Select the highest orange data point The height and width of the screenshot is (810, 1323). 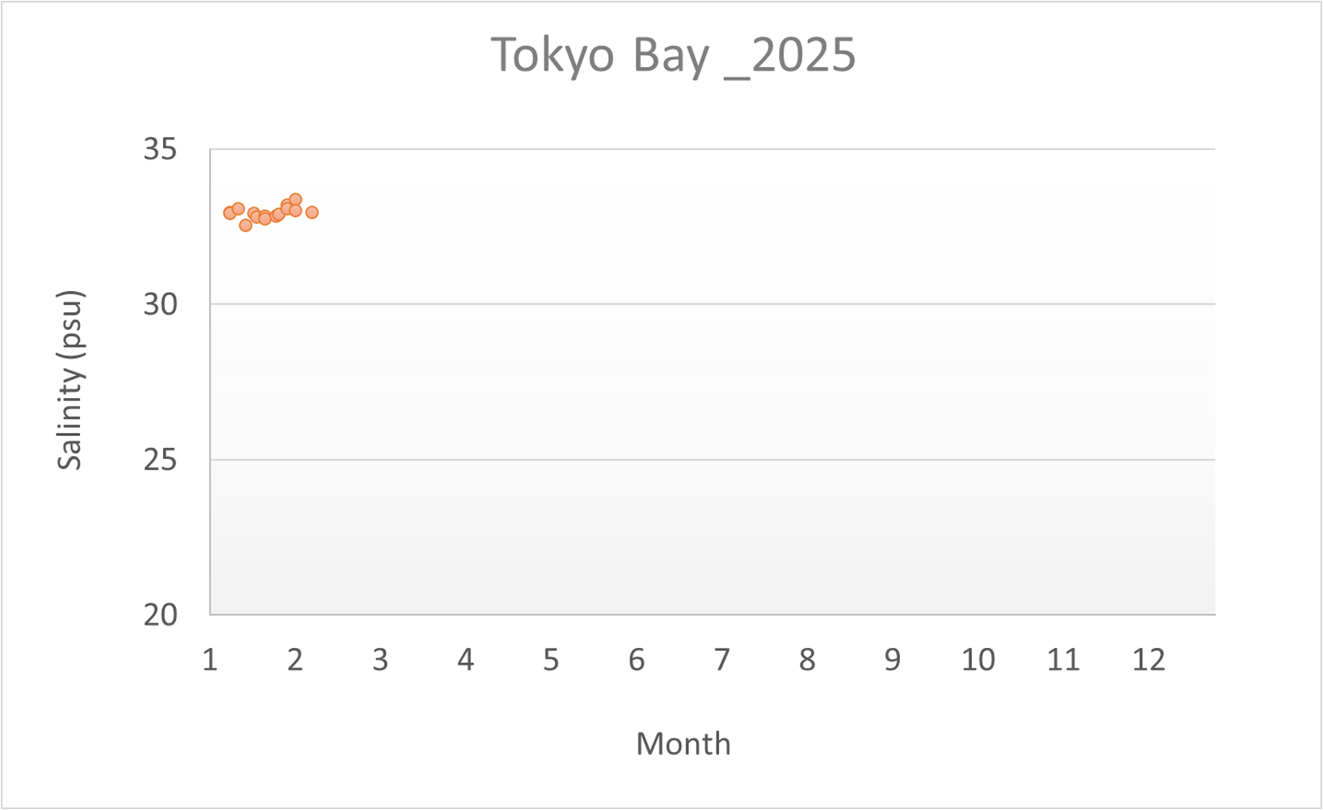point(295,200)
